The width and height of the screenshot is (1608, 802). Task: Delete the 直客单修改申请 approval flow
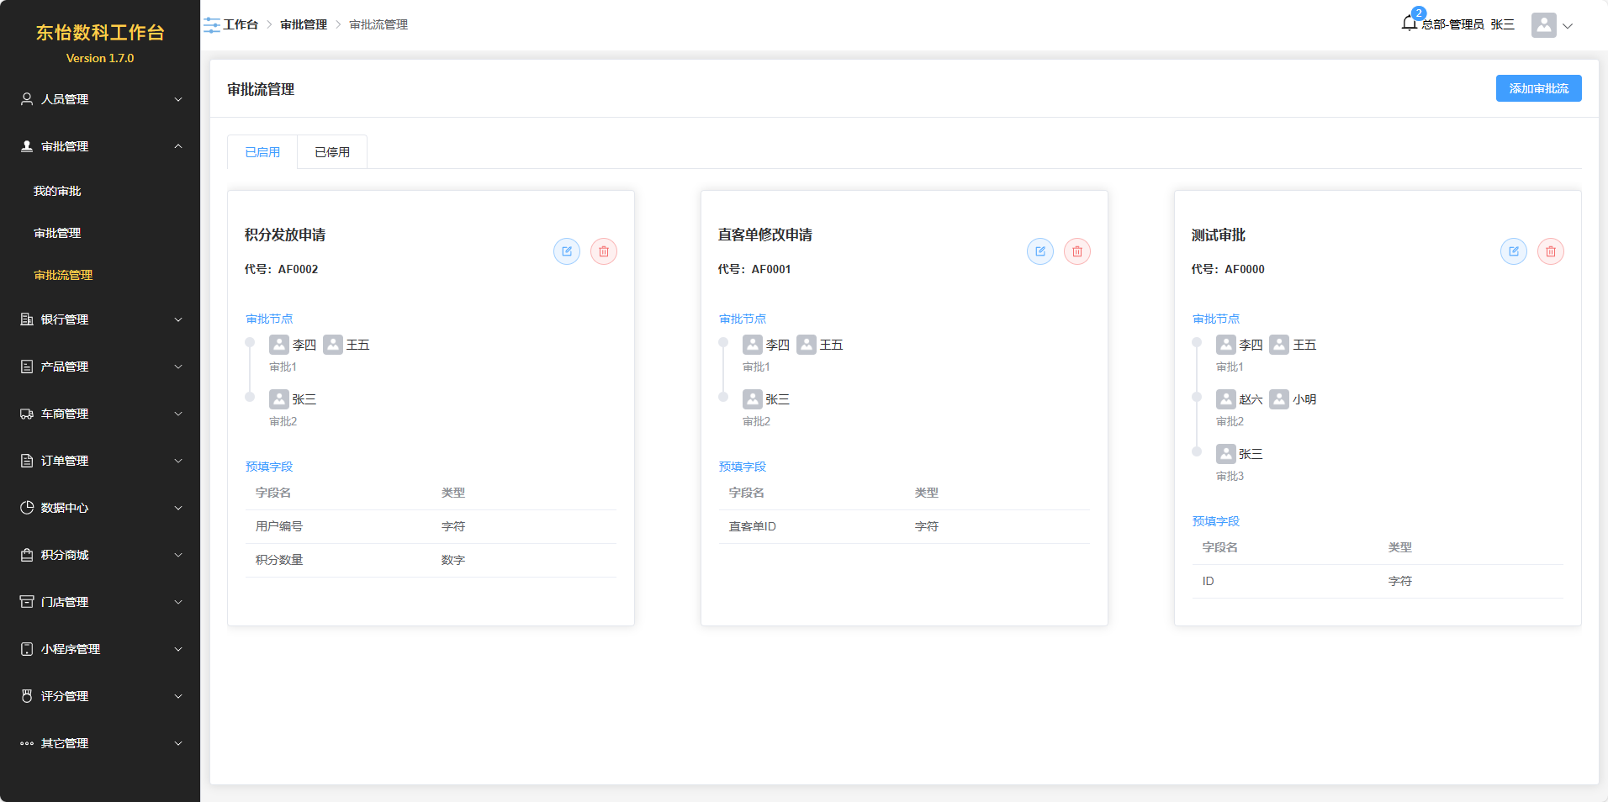coord(1077,251)
